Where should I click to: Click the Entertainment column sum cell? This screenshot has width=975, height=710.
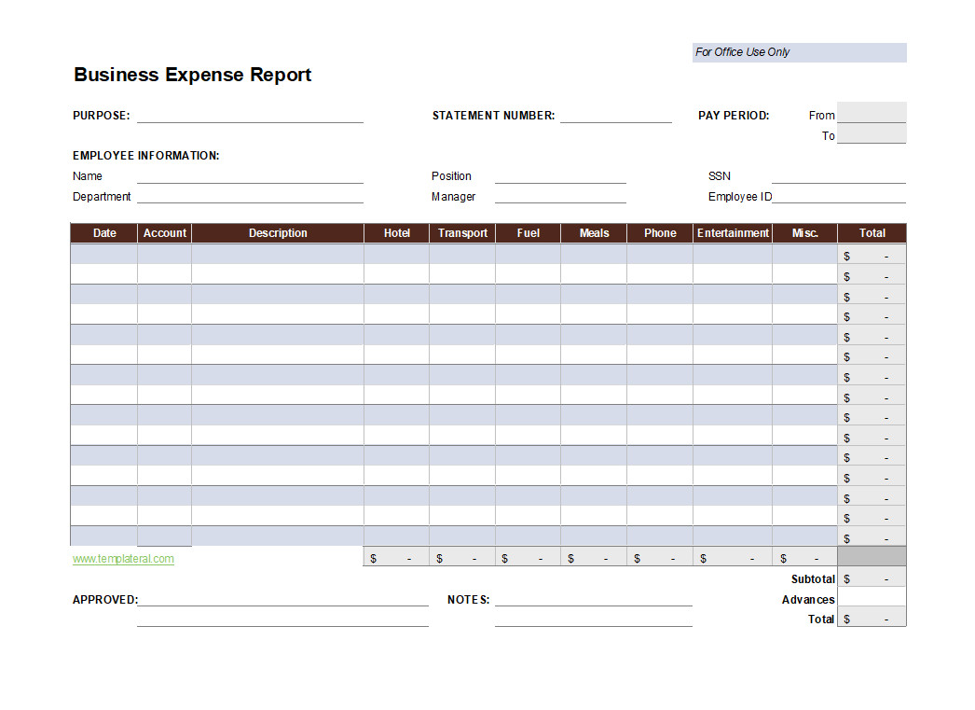coord(734,557)
